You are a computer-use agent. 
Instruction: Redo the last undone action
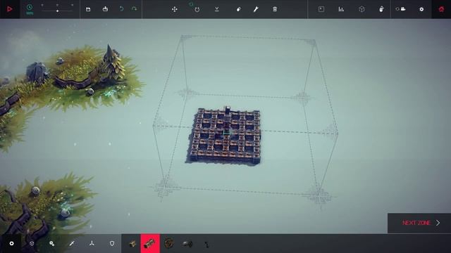pos(134,9)
